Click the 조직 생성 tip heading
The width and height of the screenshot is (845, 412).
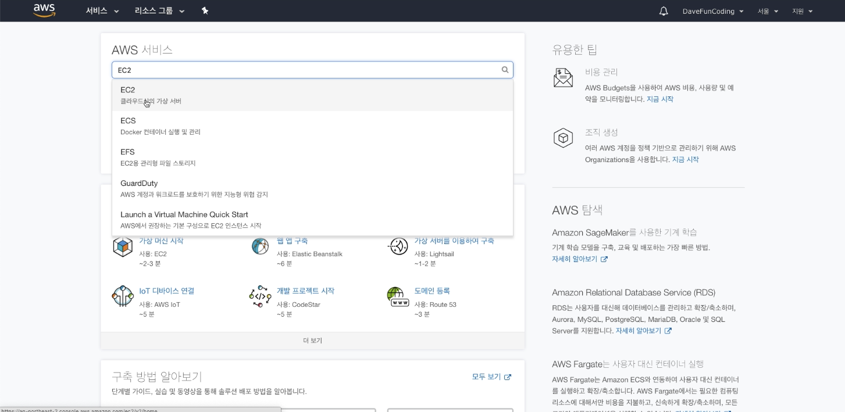click(x=601, y=132)
